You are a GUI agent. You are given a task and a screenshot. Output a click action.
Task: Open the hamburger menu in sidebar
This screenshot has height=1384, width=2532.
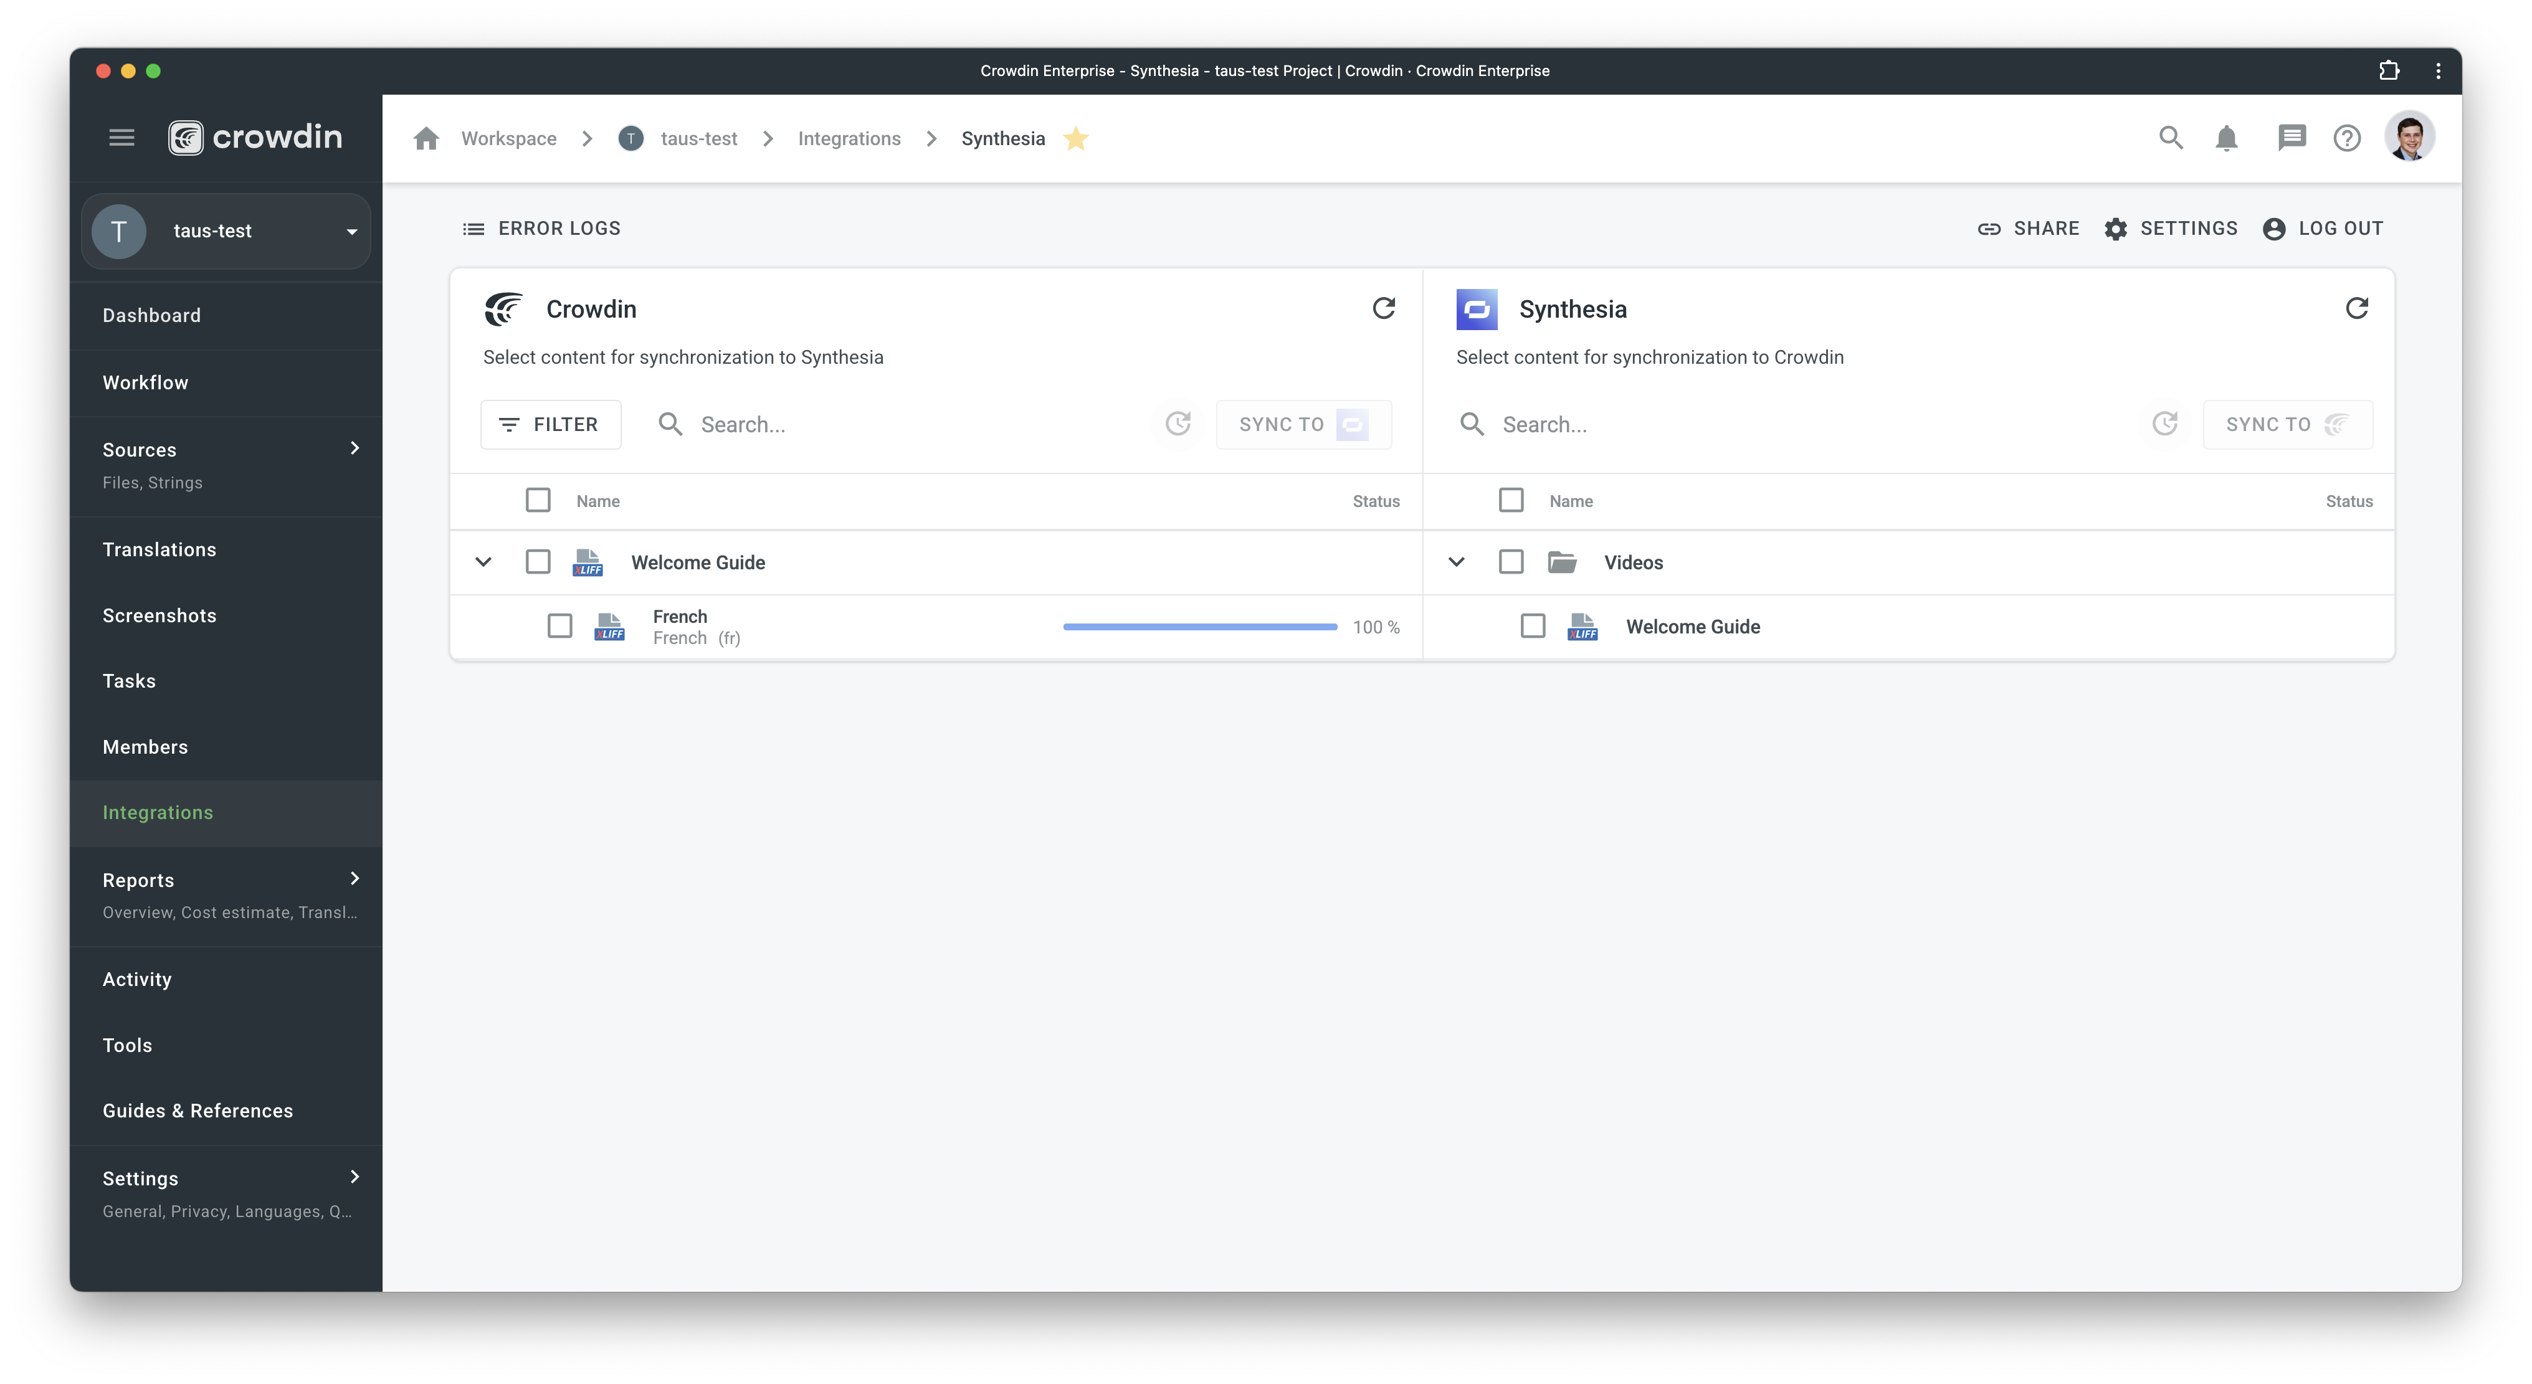(121, 138)
